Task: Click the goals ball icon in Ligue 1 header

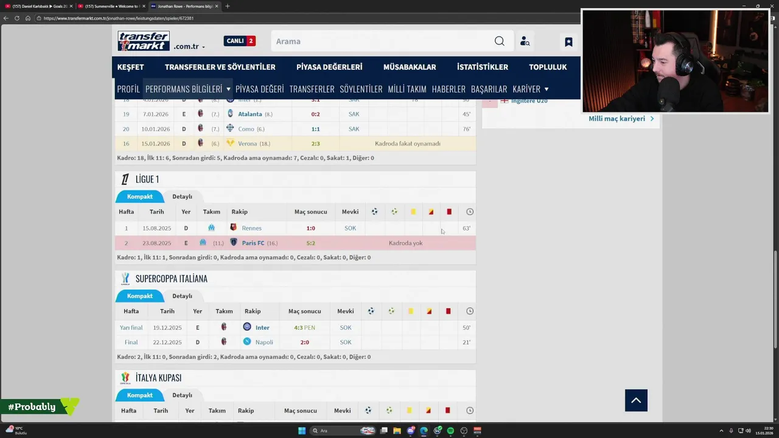Action: (x=374, y=212)
